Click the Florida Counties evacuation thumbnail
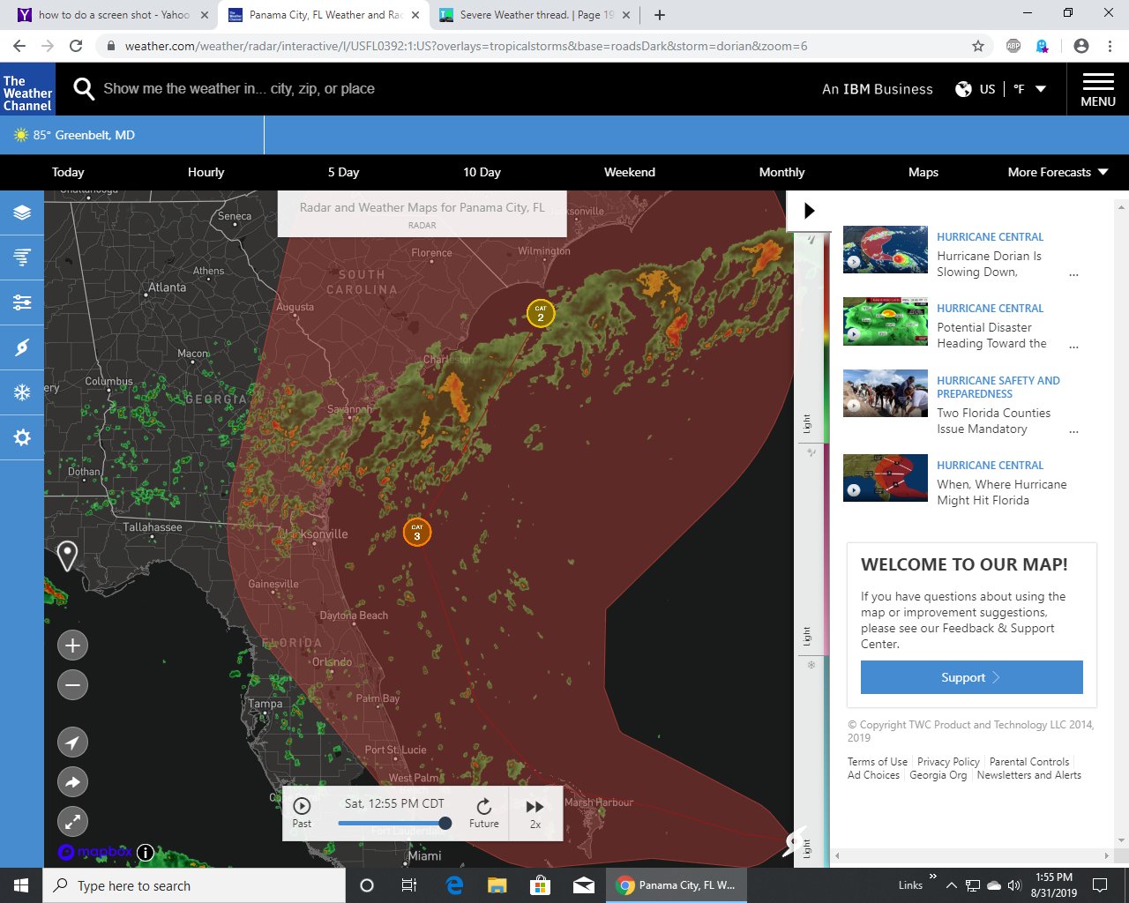Viewport: 1129px width, 903px height. coord(885,393)
